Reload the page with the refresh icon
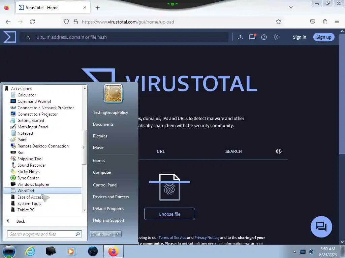345x258 pixels. point(32,22)
